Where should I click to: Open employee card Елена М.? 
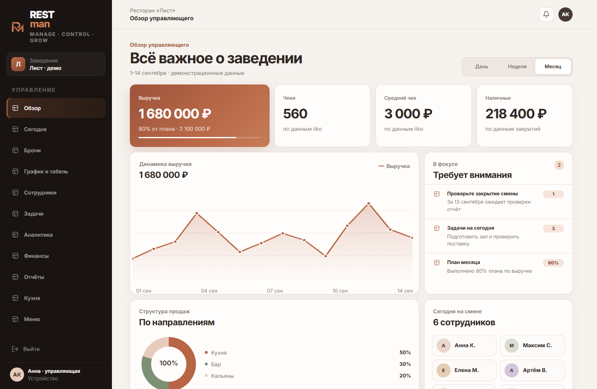pyautogui.click(x=464, y=370)
